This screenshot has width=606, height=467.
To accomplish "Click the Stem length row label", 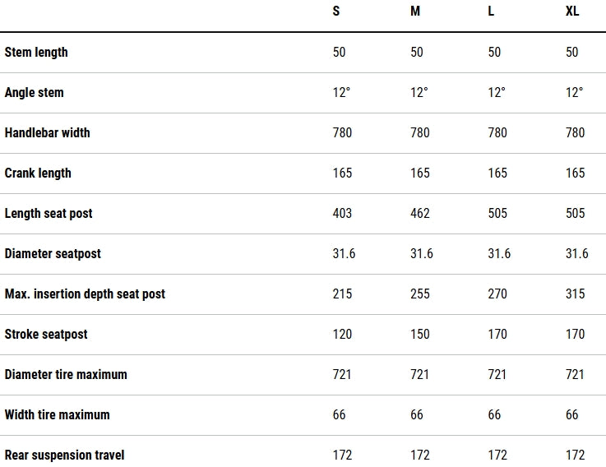I will point(36,52).
